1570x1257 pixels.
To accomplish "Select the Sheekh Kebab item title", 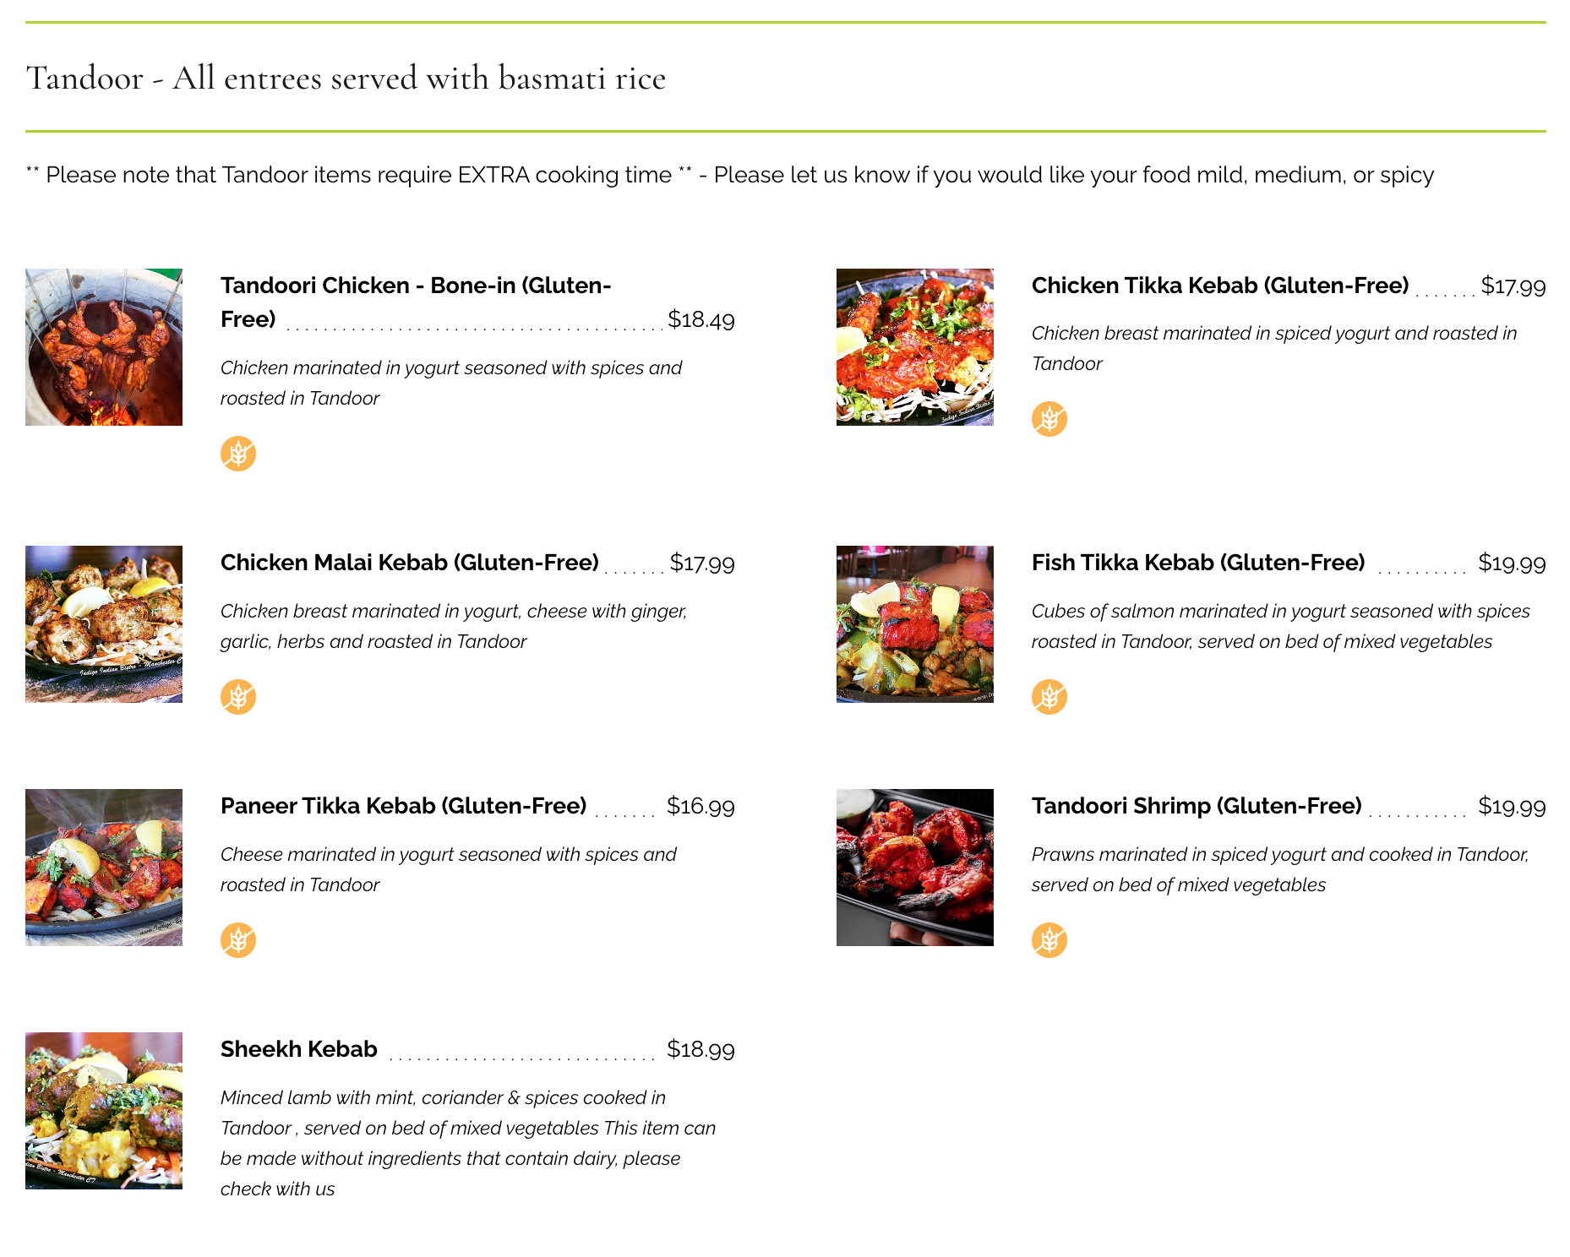I will [299, 1049].
